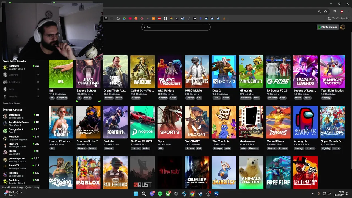The width and height of the screenshot is (352, 198).
Task: Focus the Ara search field
Action: point(176,27)
